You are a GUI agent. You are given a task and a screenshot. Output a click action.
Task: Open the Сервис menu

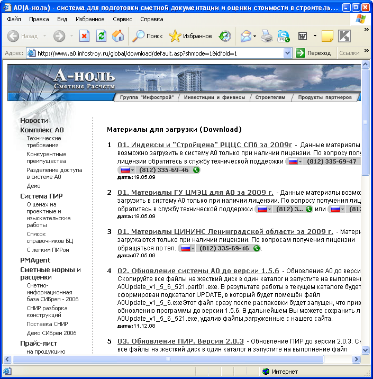[122, 19]
